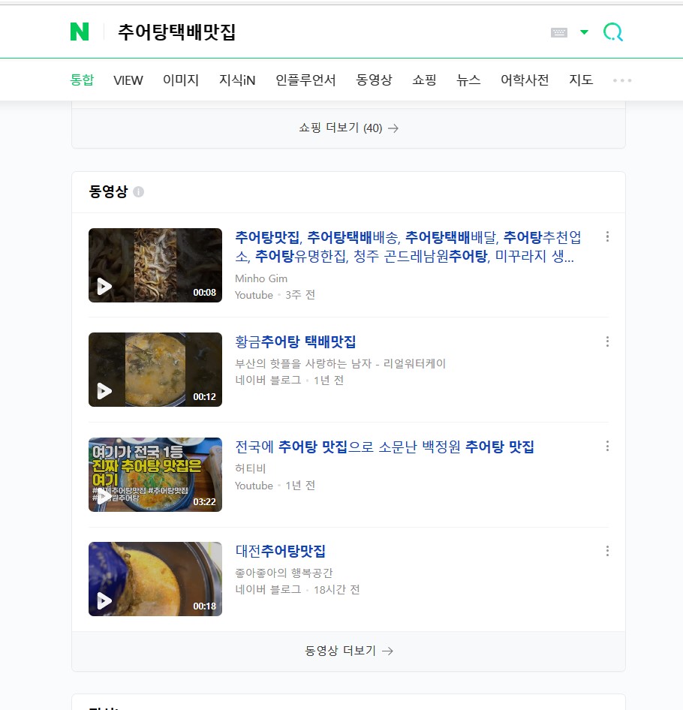Click the green Naver N logo
Viewport: 683px width, 710px height.
[80, 32]
